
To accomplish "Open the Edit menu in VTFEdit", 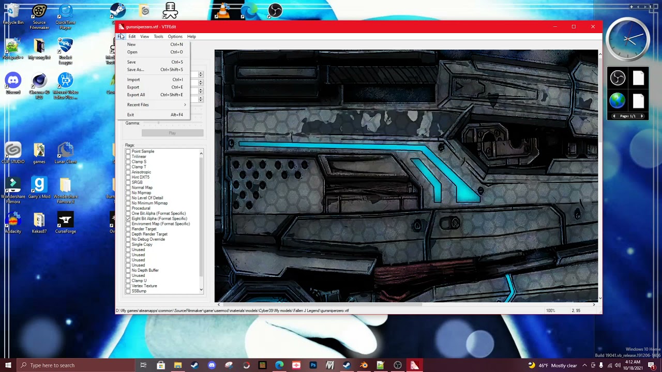I will pos(132,37).
